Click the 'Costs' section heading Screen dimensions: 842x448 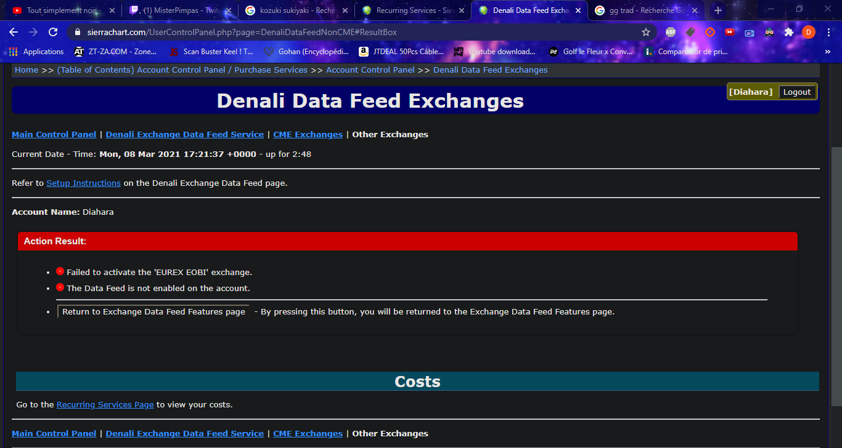(x=417, y=382)
